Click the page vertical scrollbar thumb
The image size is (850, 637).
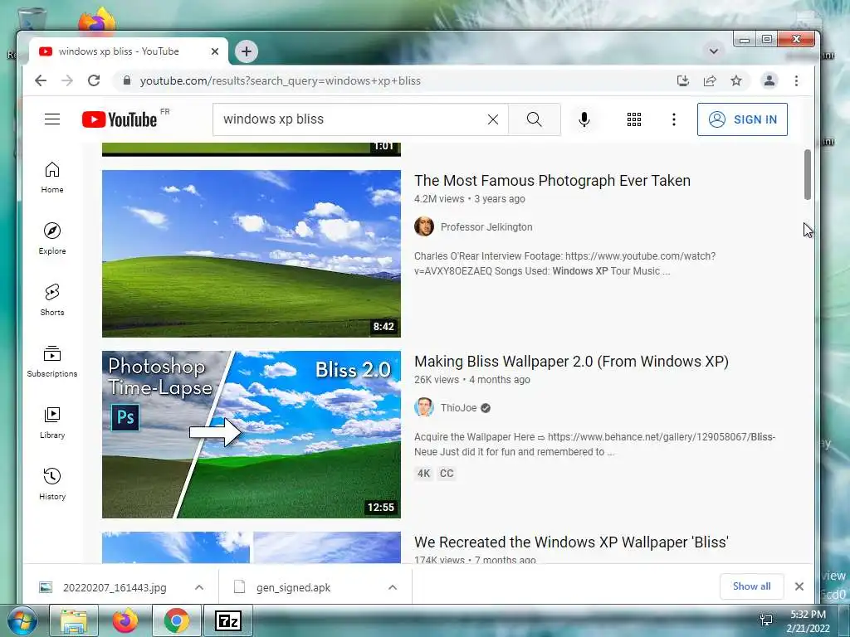click(807, 174)
